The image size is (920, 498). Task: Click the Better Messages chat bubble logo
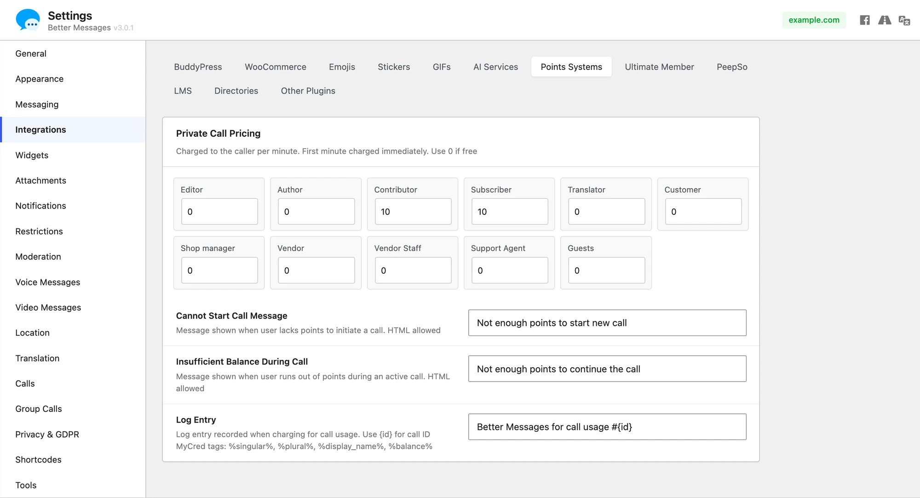pos(28,20)
